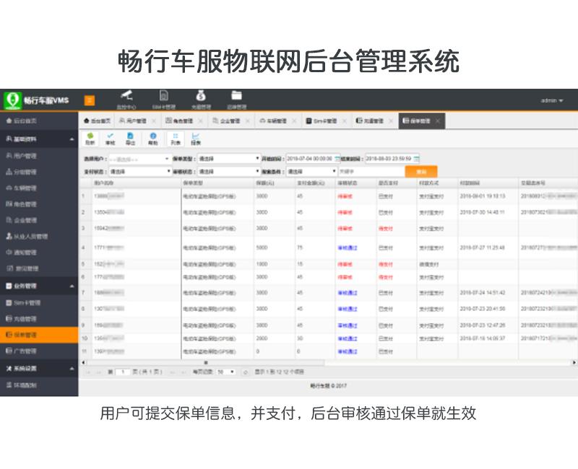Image resolution: width=578 pixels, height=469 pixels.
Task: Click the 关键字 keyword input field
Action: click(368, 172)
